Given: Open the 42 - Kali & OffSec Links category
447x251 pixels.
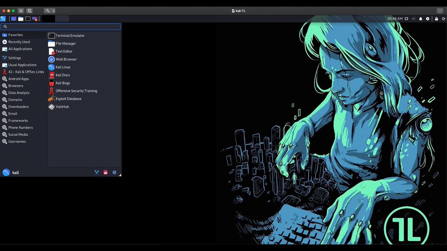Looking at the screenshot, I should coord(23,72).
